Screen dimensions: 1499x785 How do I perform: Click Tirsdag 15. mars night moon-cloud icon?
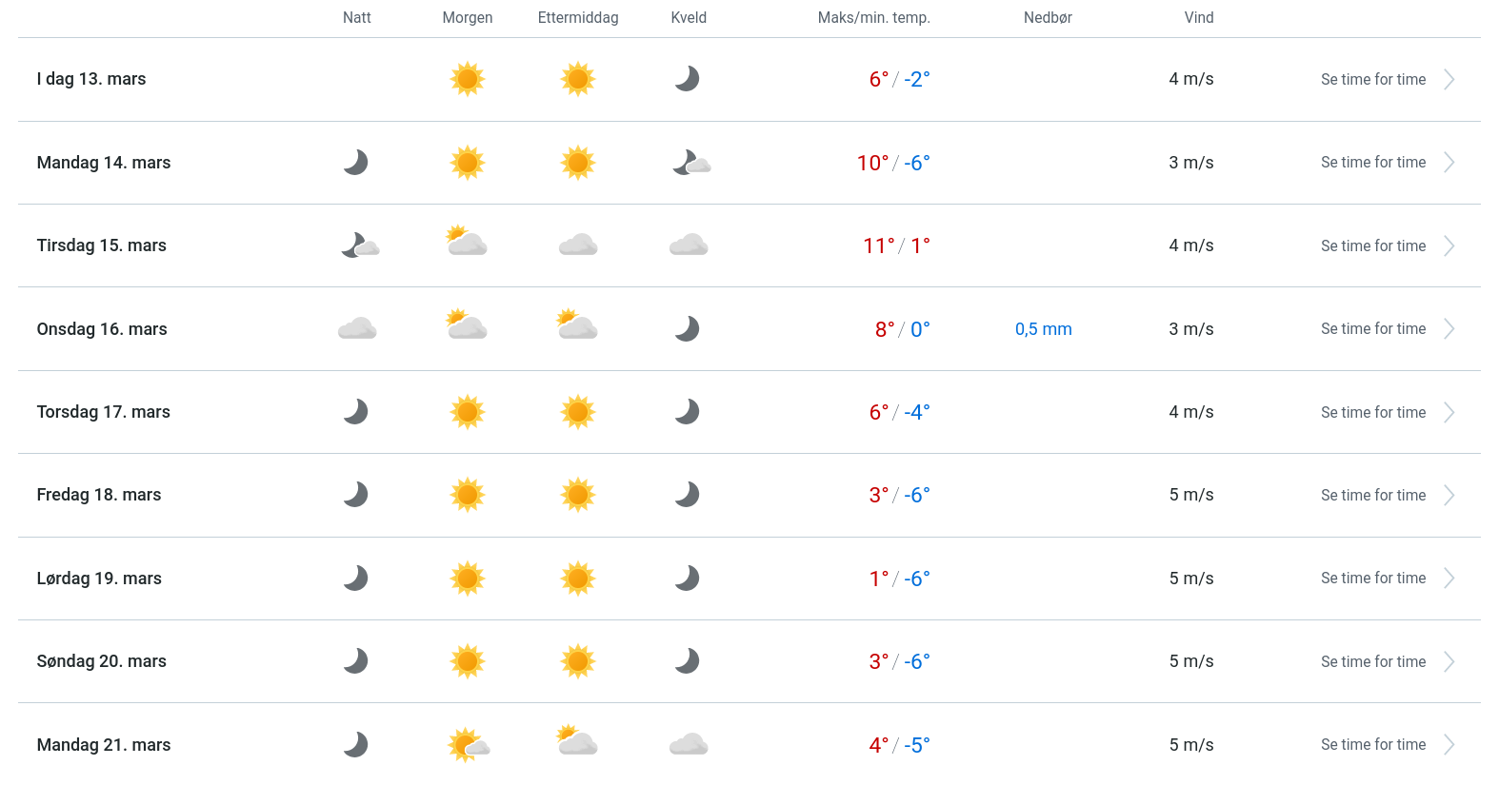(x=359, y=245)
